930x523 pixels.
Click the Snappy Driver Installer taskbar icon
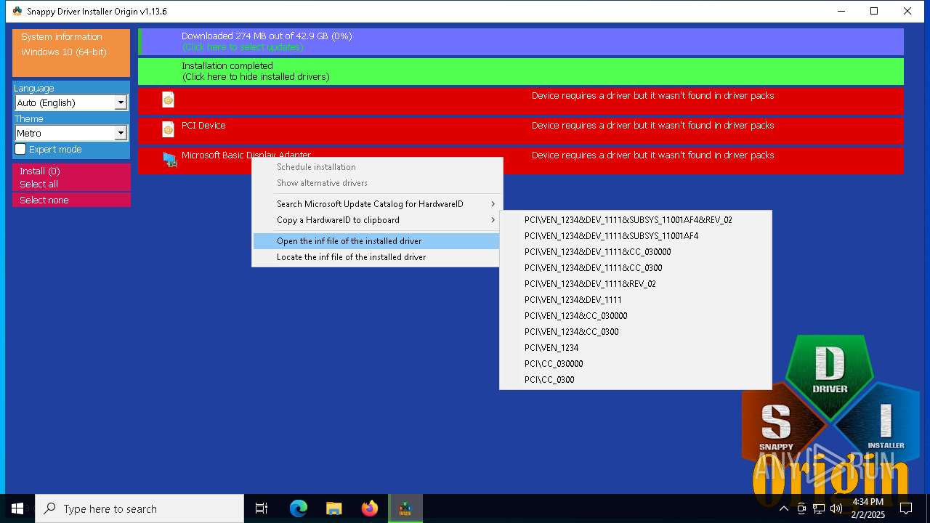[405, 508]
